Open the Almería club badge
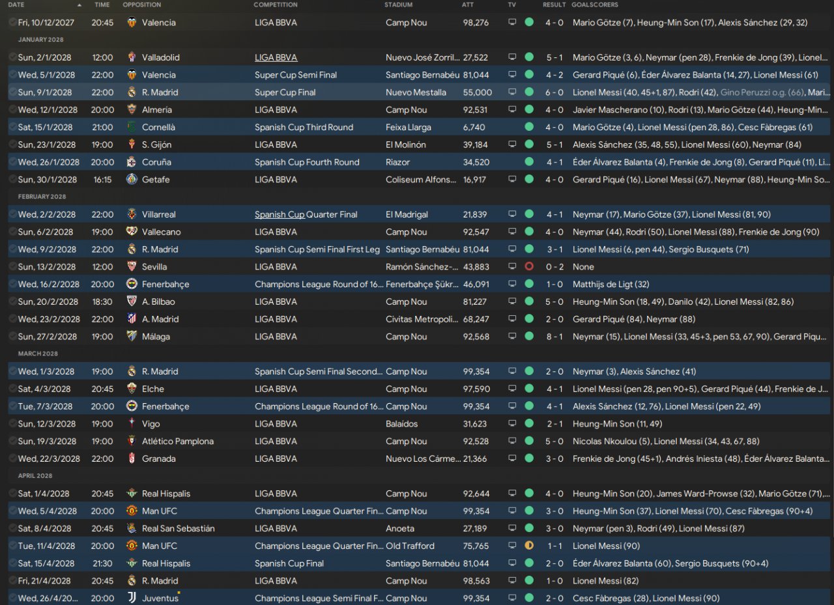This screenshot has width=834, height=605. coord(132,109)
